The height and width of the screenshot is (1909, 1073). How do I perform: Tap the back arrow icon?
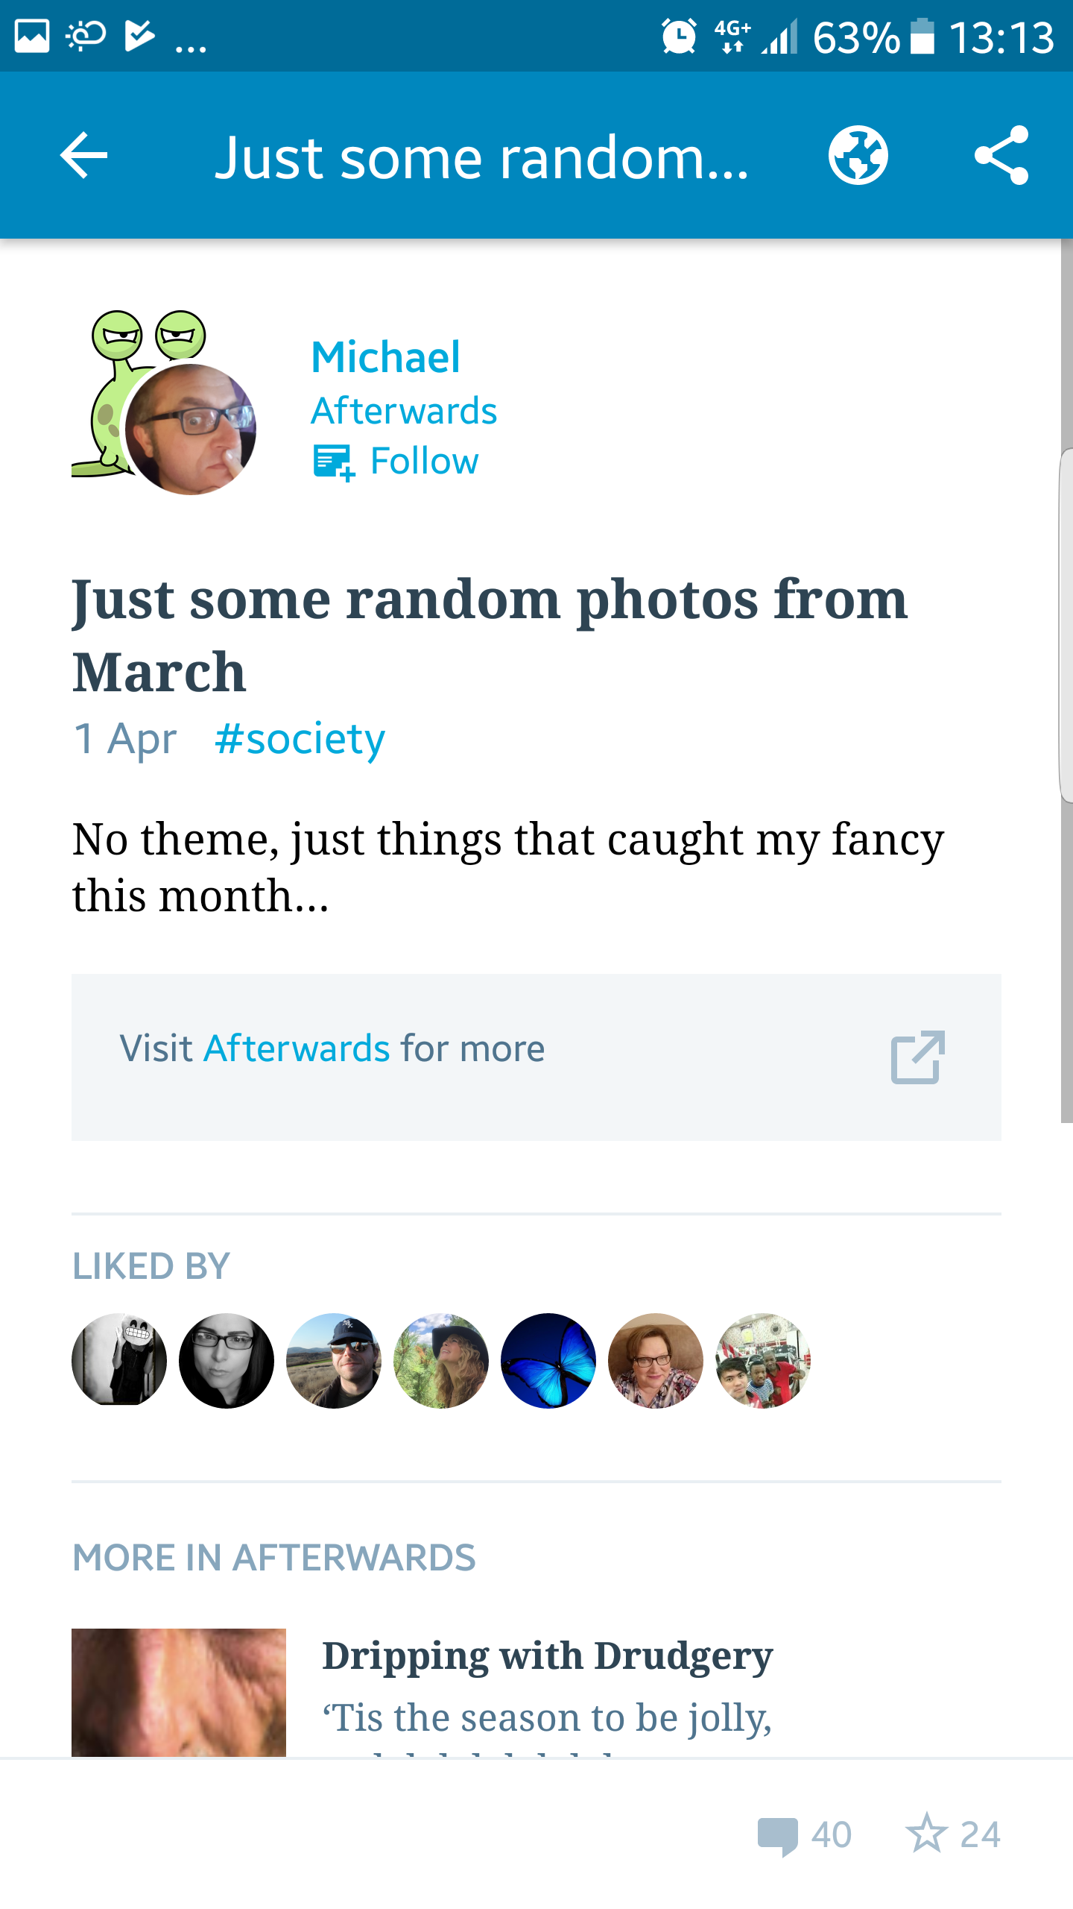pyautogui.click(x=83, y=156)
